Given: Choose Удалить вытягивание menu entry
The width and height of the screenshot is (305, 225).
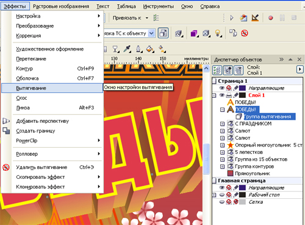Looking at the screenshot, I should 52,167.
